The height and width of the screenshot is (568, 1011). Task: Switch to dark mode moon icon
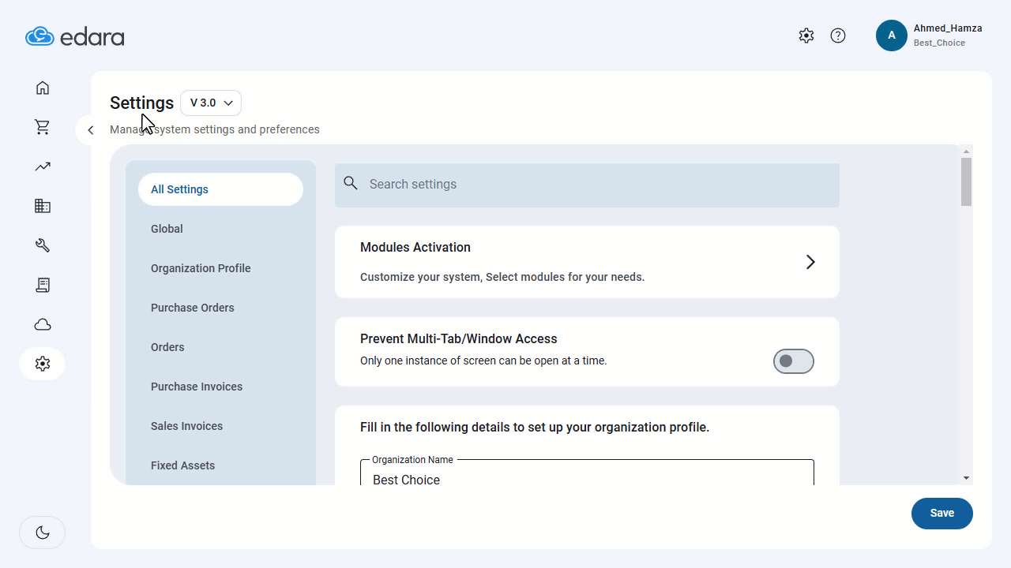(x=43, y=532)
